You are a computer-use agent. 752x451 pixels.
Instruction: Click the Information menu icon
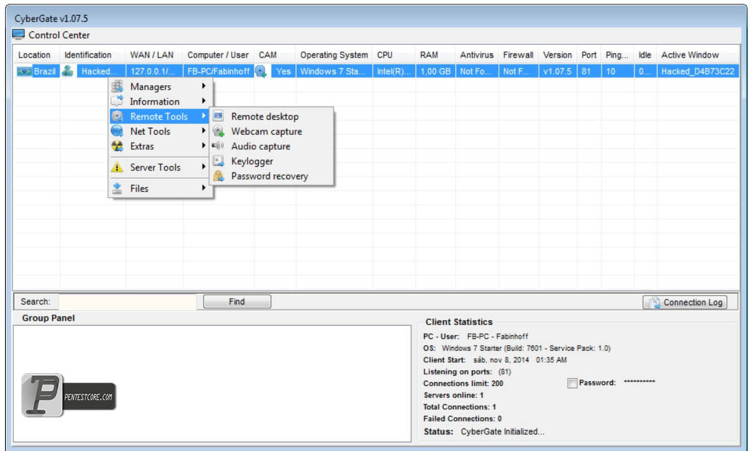point(117,101)
